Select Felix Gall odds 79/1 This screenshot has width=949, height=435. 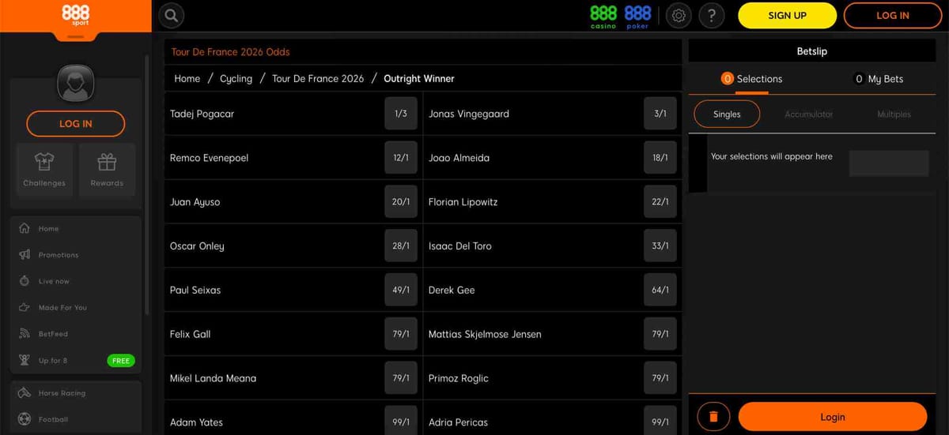coord(401,334)
